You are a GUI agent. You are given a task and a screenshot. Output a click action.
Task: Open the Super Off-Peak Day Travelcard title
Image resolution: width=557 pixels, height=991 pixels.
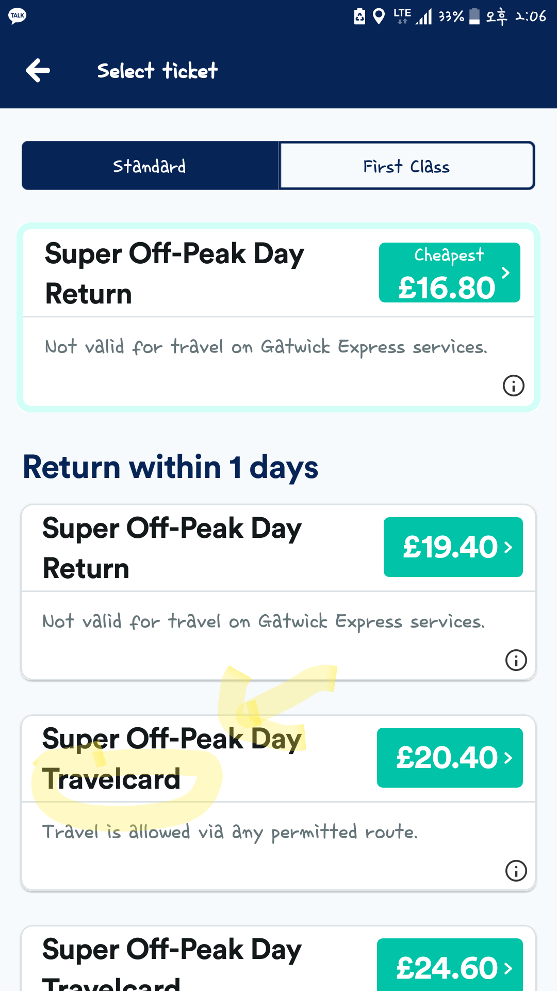coord(171,759)
